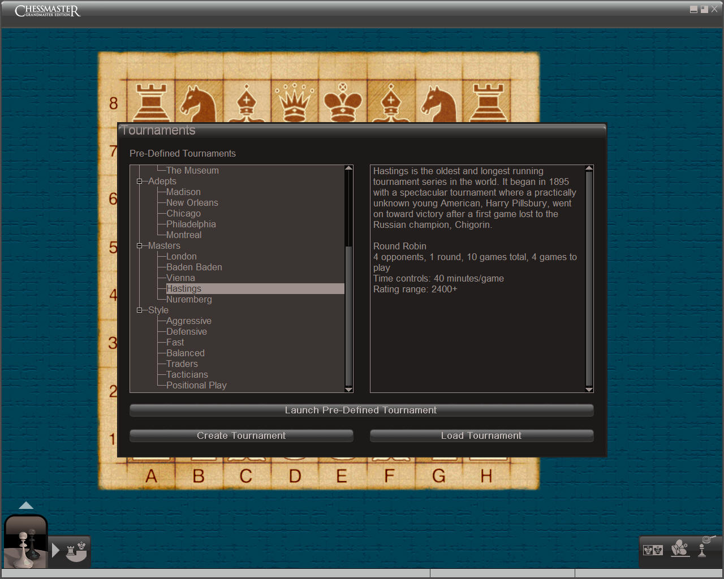Image resolution: width=724 pixels, height=579 pixels.
Task: Click the right-pointing play arrow icon
Action: (x=55, y=550)
